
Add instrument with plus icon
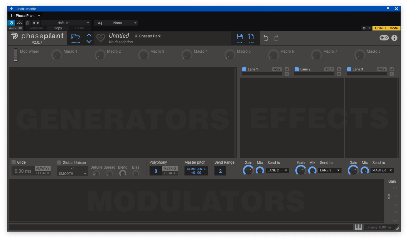coord(12,9)
